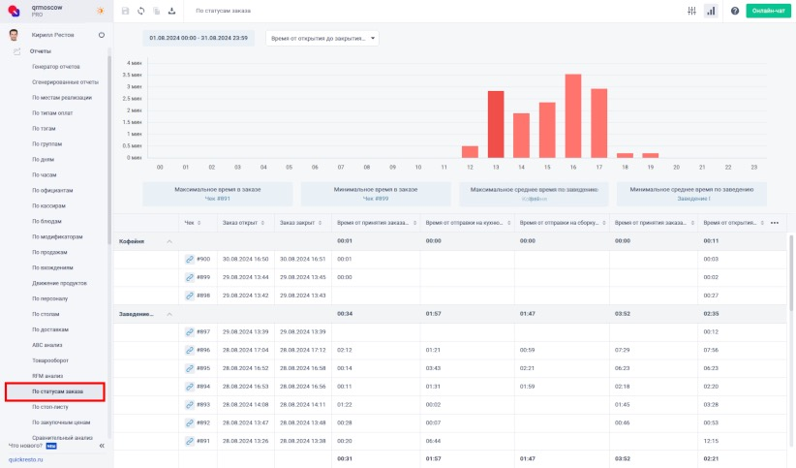Open Товарооборот report

(x=49, y=360)
